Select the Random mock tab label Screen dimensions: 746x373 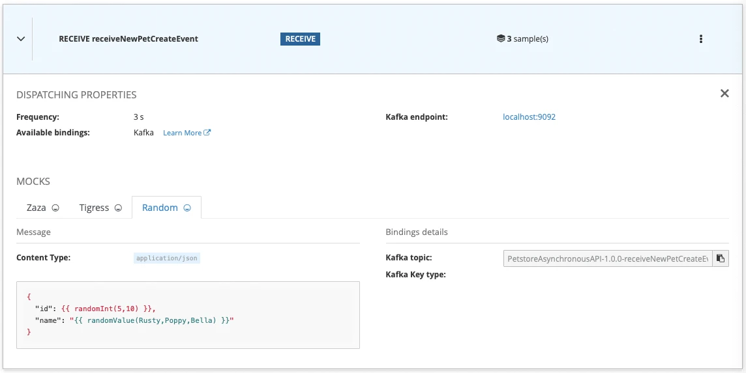coord(160,208)
